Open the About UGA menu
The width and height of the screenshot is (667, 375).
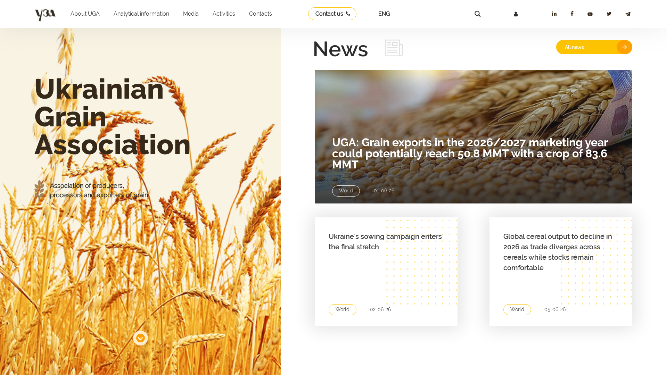(85, 14)
